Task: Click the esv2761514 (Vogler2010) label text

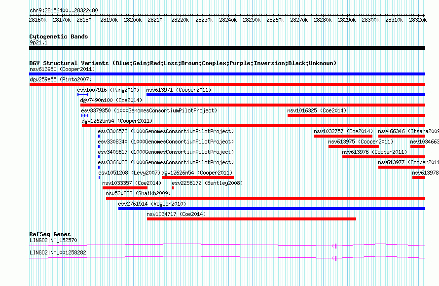Action: click(152, 204)
